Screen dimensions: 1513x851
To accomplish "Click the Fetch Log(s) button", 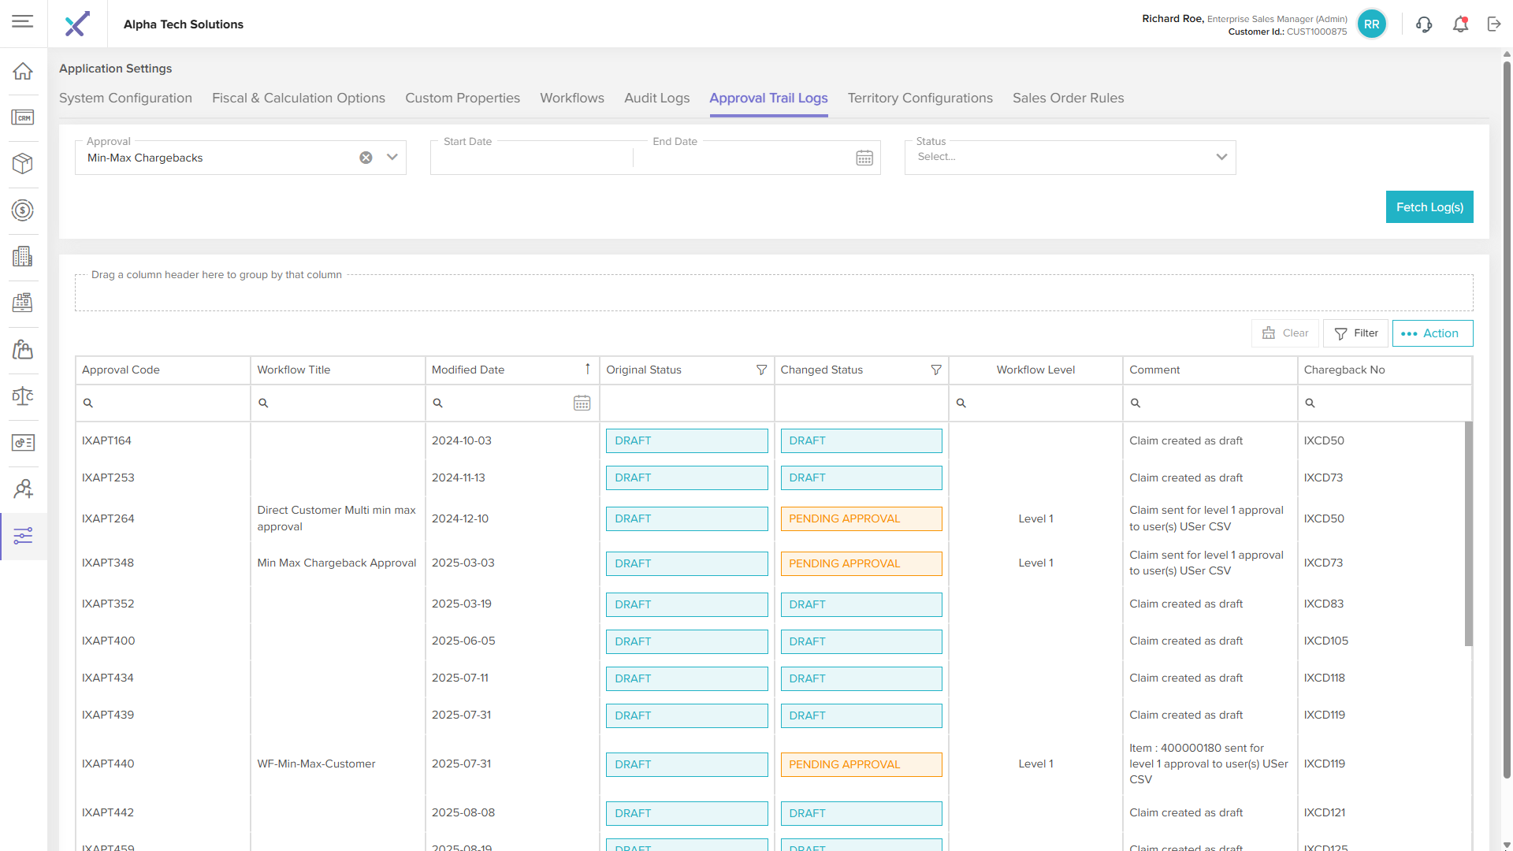I will [x=1429, y=207].
